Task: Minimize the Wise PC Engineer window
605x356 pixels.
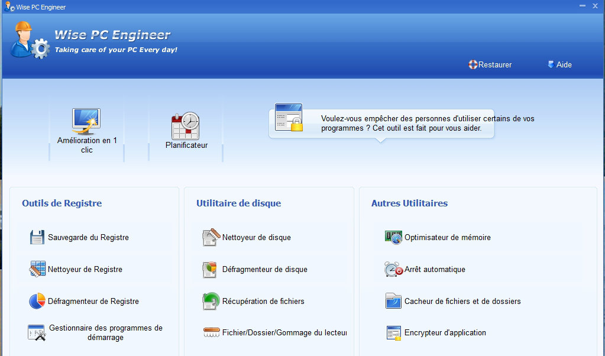Action: click(x=583, y=6)
